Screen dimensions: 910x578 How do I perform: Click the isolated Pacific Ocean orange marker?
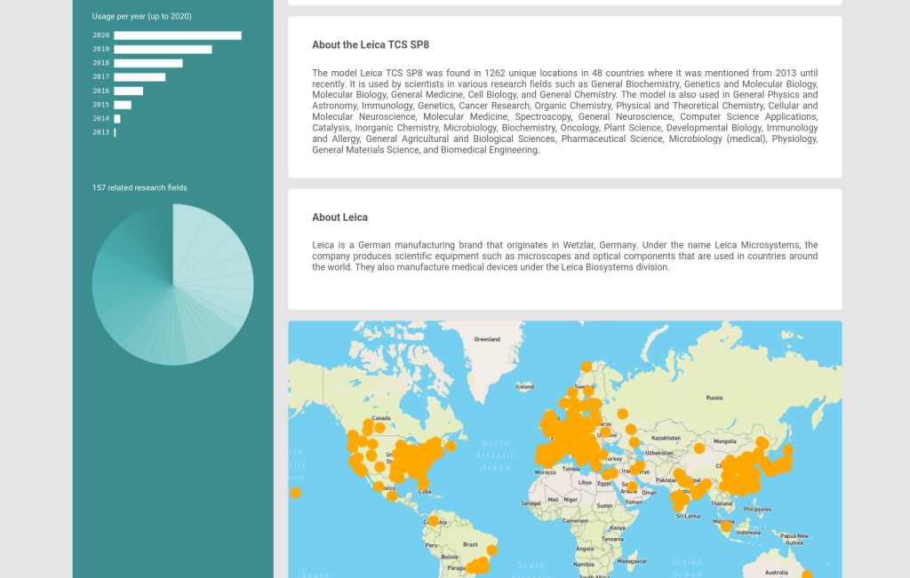tap(295, 493)
